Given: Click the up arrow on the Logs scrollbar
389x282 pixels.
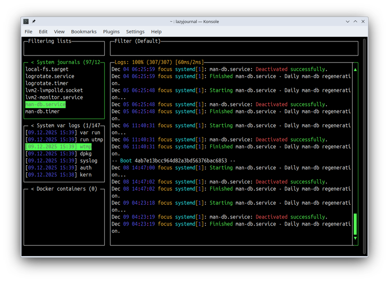Looking at the screenshot, I should tap(355, 69).
